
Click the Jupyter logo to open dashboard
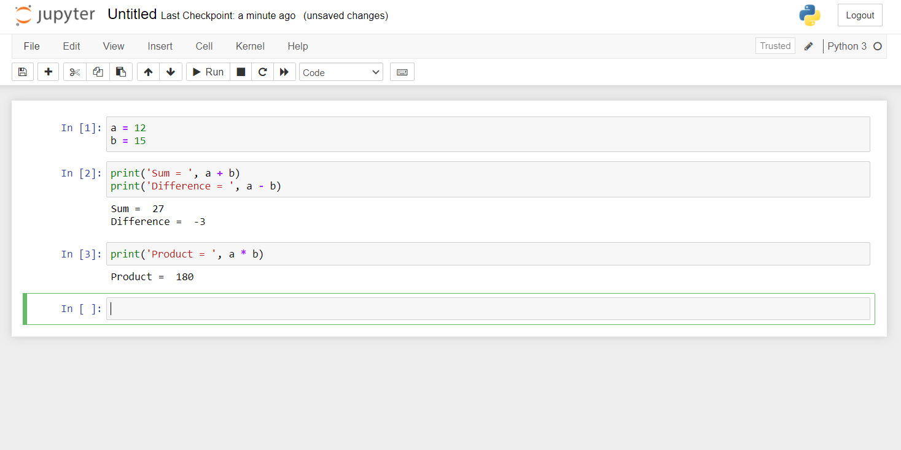tap(55, 15)
